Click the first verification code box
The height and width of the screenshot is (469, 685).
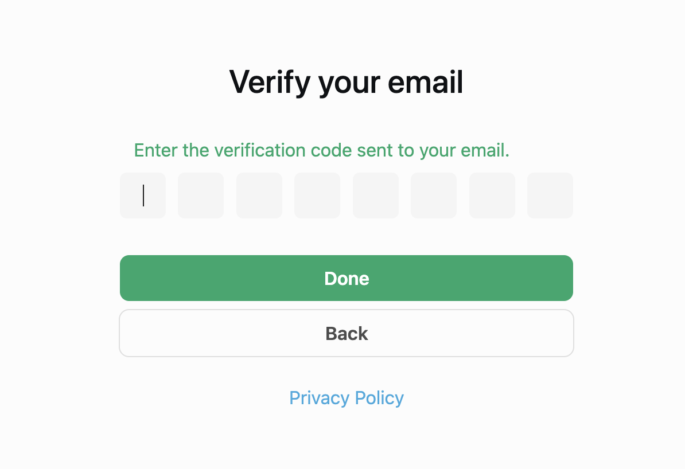click(143, 196)
